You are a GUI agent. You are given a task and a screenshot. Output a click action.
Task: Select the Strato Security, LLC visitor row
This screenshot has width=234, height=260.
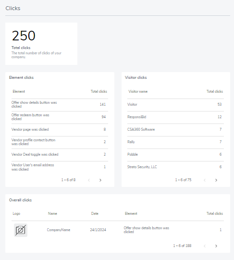click(175, 167)
